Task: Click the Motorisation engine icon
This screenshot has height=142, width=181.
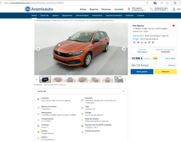Action: pyautogui.click(x=38, y=114)
